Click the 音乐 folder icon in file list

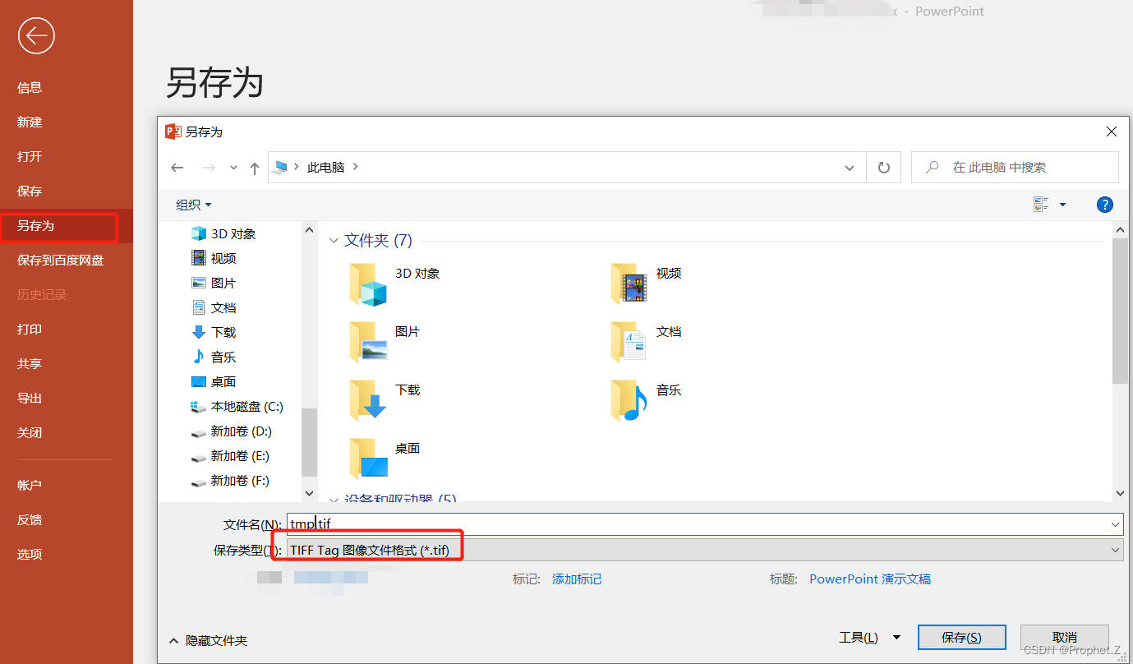pyautogui.click(x=629, y=399)
